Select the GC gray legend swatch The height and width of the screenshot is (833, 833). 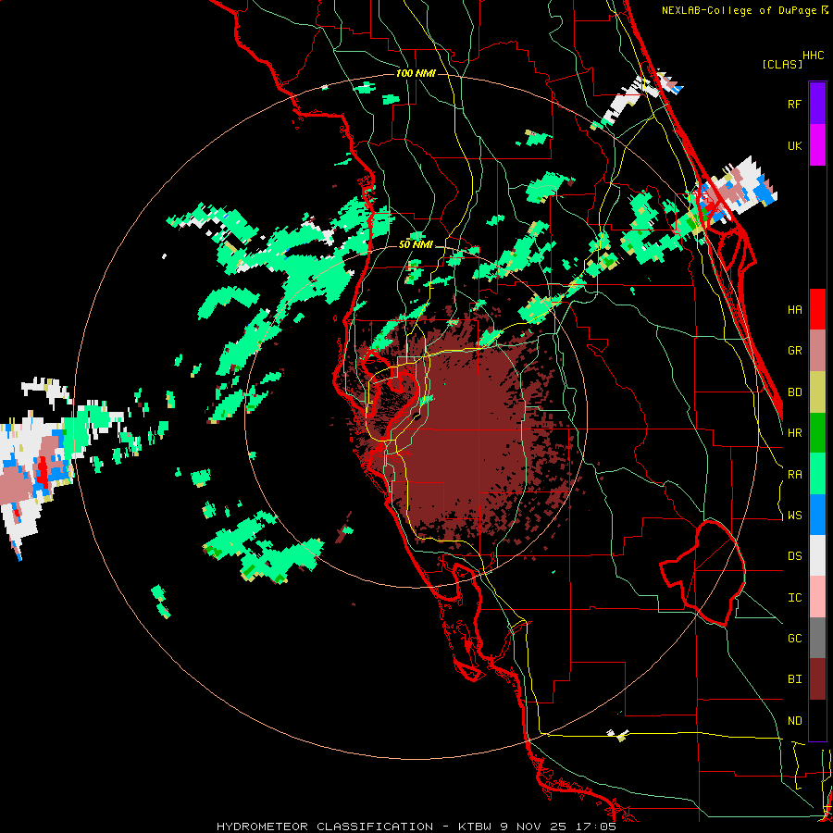pos(817,638)
